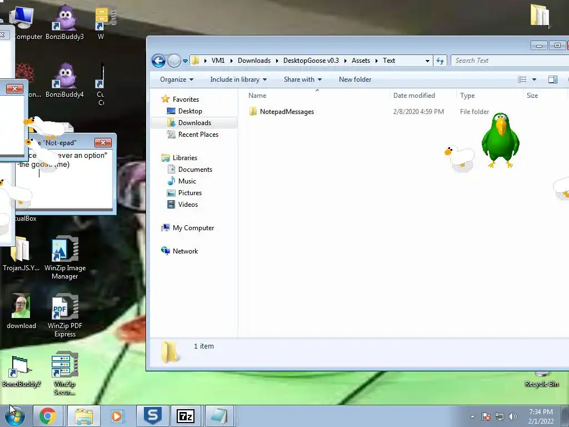Open blue S application in taskbar

[x=152, y=416]
